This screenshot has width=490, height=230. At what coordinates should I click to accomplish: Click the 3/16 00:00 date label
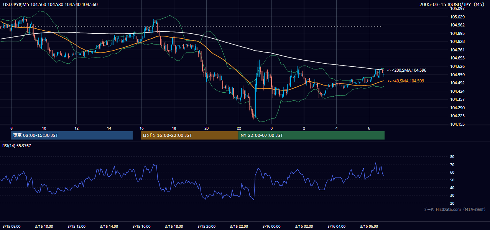click(271, 226)
